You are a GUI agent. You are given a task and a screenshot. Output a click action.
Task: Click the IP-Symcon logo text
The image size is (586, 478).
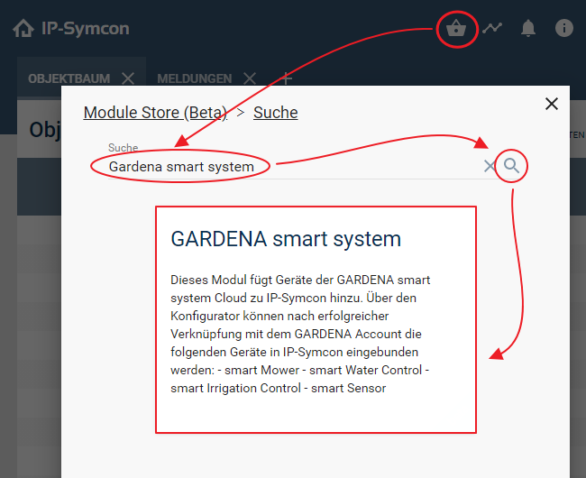[85, 28]
